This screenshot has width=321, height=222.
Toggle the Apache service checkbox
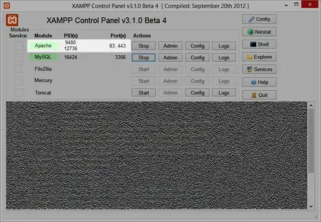coord(18,46)
